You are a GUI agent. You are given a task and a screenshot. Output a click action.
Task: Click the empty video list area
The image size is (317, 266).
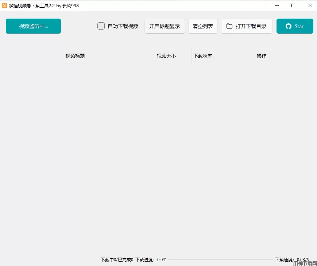[x=159, y=153]
